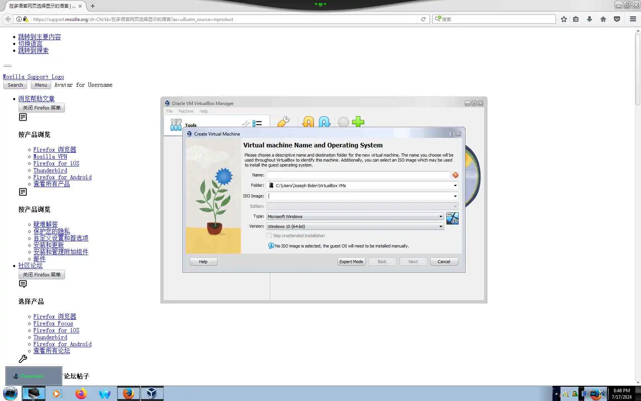
Task: Open Firefox hamburger menu
Action: (633, 19)
